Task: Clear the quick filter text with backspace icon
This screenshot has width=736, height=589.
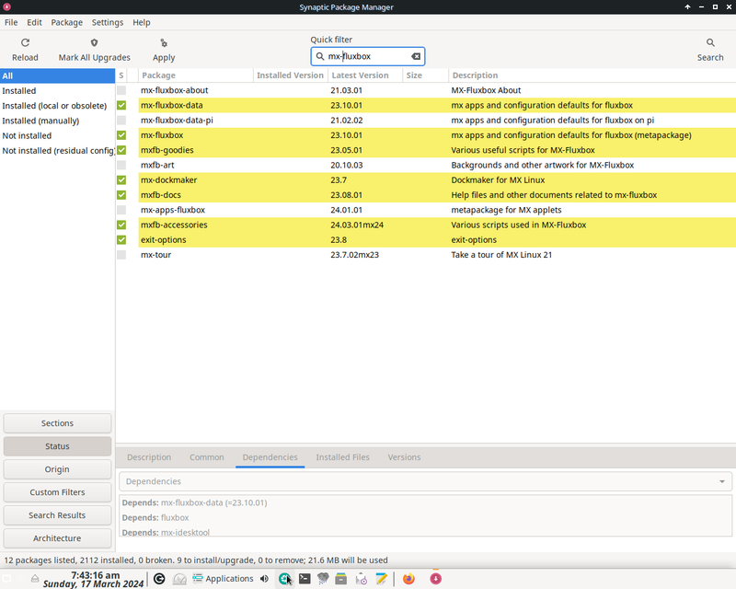Action: coord(416,56)
